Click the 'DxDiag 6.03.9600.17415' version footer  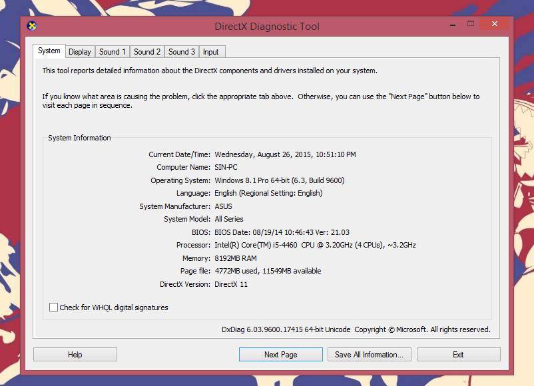point(262,329)
